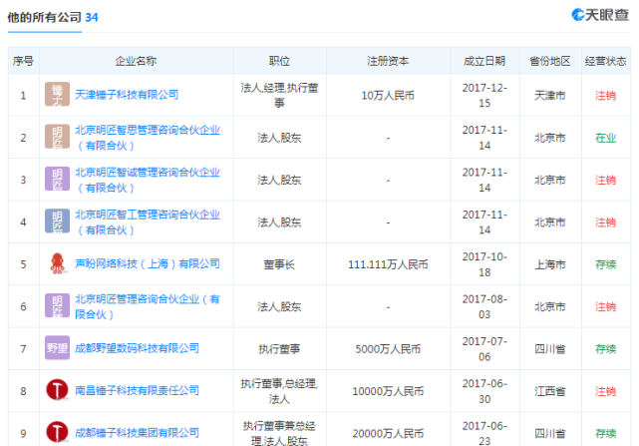Click the 天津锤子科技有限公司 company logo icon
The width and height of the screenshot is (639, 446).
(x=57, y=94)
